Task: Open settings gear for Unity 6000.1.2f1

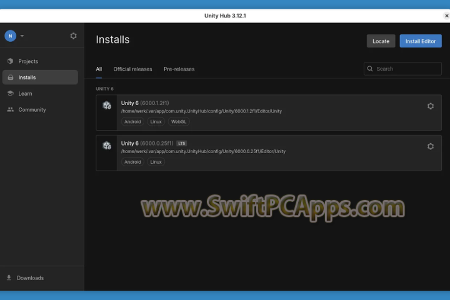Action: tap(431, 106)
